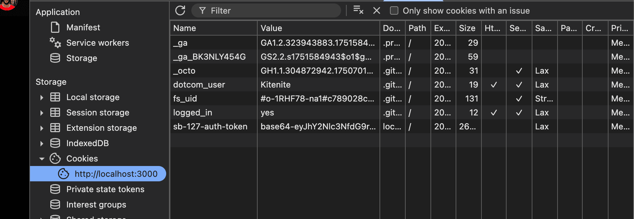Enable 'Only show cookies with an issue'

394,10
